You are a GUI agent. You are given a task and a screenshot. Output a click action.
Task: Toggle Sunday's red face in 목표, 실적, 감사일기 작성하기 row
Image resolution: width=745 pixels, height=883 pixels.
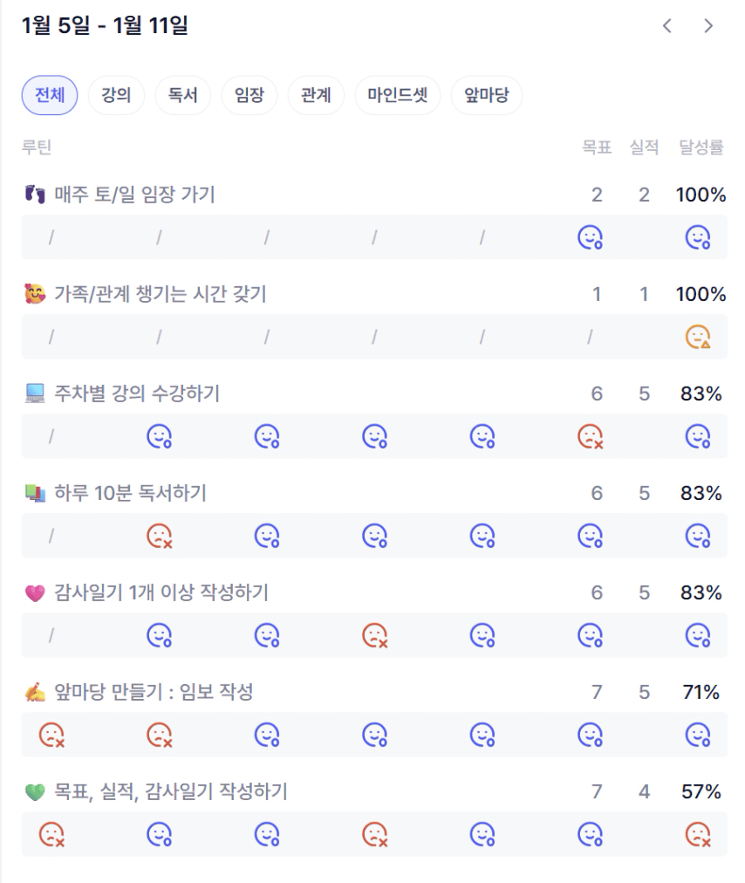tap(698, 834)
